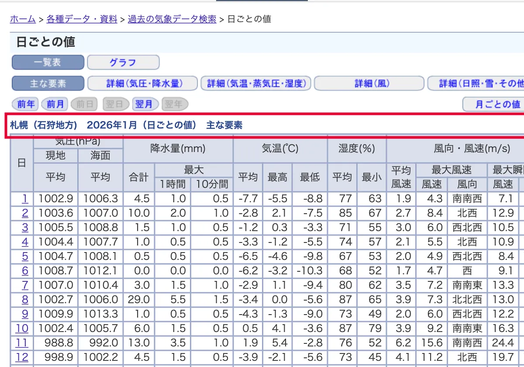This screenshot has width=524, height=367.
Task: Go to previous year with 前年
Action: (x=26, y=104)
